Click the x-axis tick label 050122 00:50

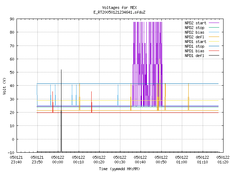pyautogui.click(x=161, y=160)
